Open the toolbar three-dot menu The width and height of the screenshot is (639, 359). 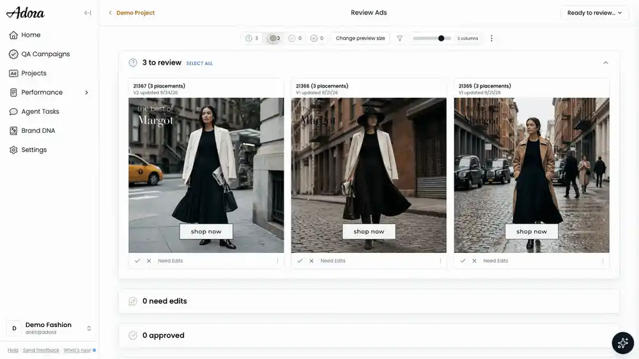pyautogui.click(x=491, y=38)
